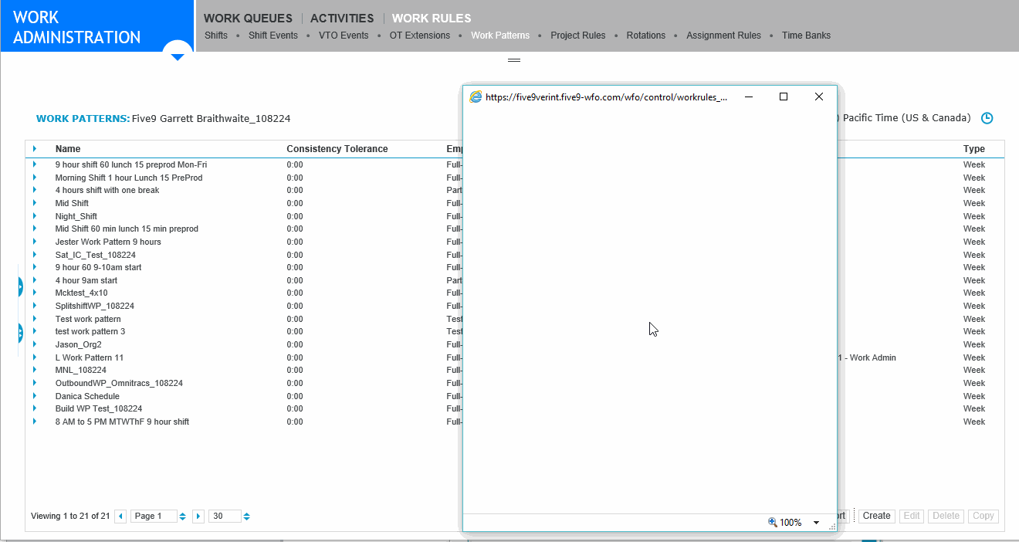Go to the previous page arrow
The image size is (1019, 542).
(x=120, y=516)
